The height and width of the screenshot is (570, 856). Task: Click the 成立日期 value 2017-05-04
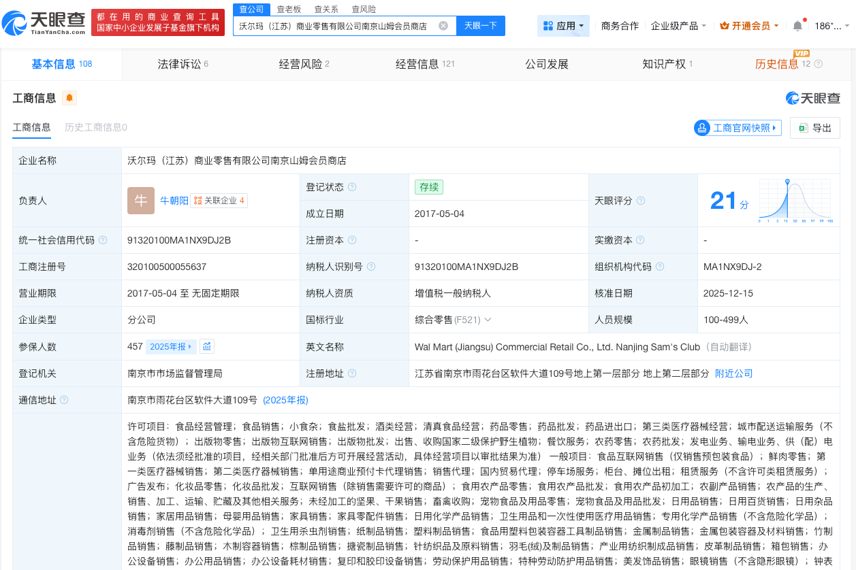tap(440, 214)
